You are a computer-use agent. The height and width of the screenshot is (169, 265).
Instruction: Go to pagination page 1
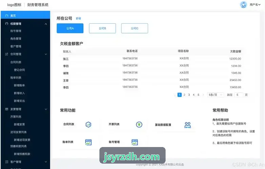[179, 95]
